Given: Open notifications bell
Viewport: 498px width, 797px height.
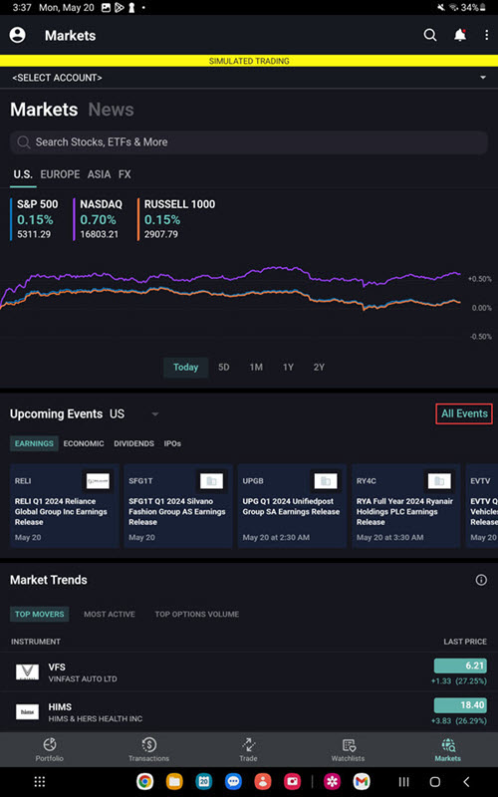Looking at the screenshot, I should click(460, 35).
